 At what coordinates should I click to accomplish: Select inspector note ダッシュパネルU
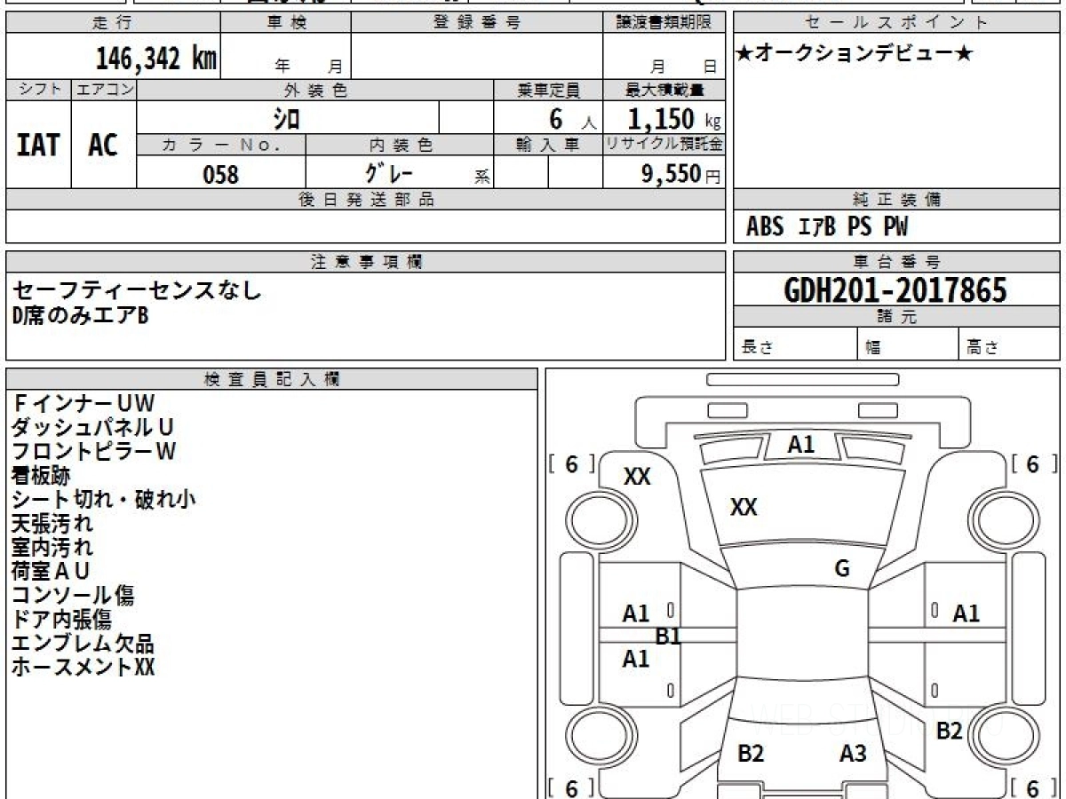pos(93,428)
